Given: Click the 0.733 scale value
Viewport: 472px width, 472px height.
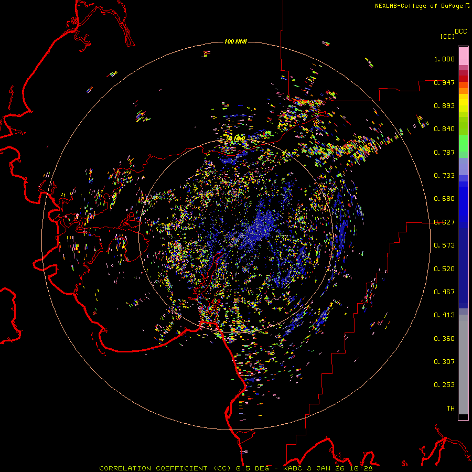Looking at the screenshot, I should click(444, 176).
